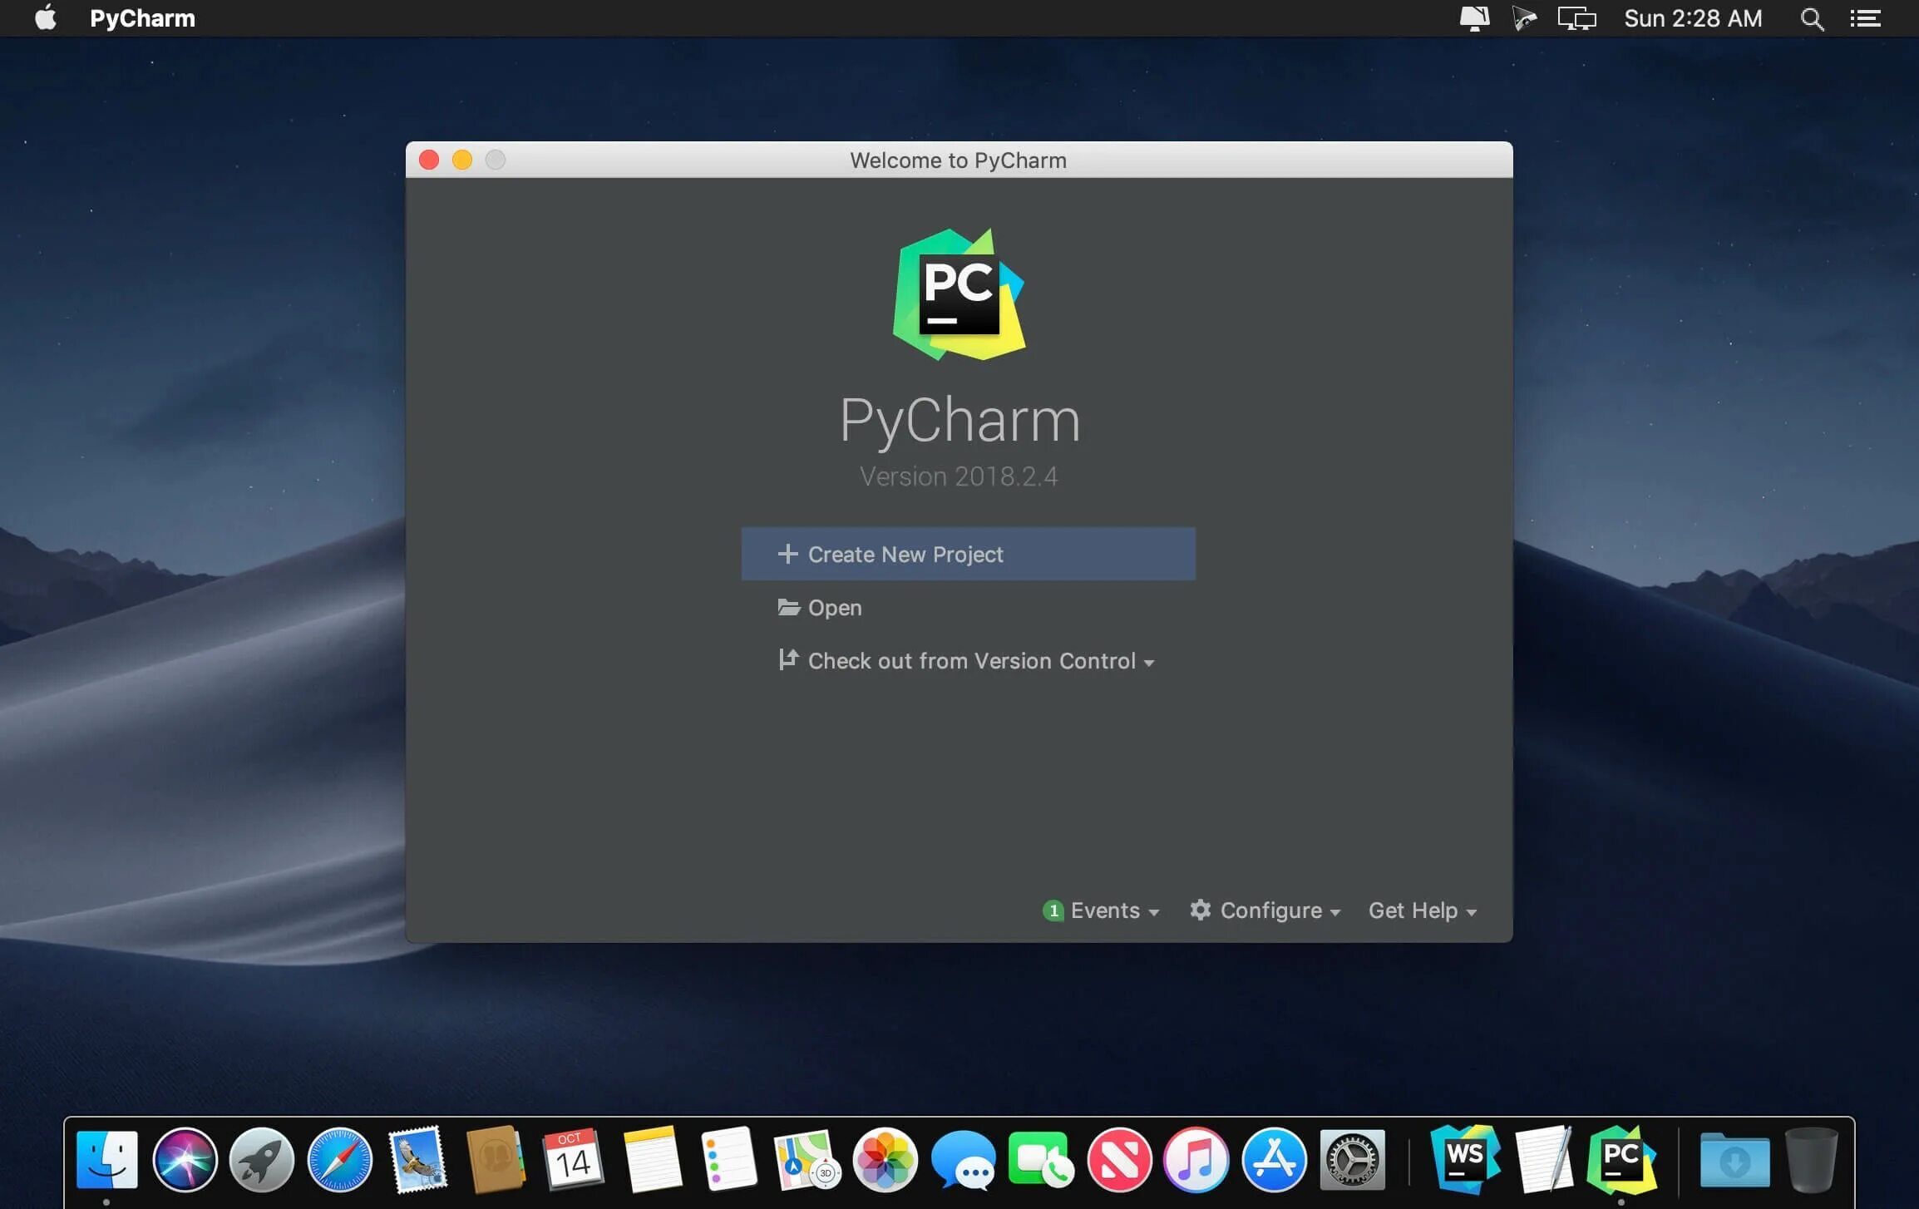Open Spotlight search in the menu bar
The height and width of the screenshot is (1209, 1919).
(x=1812, y=19)
